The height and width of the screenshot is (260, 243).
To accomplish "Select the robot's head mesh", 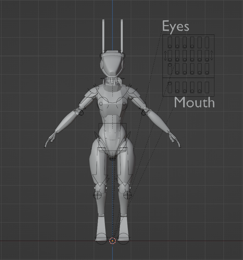I will [x=112, y=64].
